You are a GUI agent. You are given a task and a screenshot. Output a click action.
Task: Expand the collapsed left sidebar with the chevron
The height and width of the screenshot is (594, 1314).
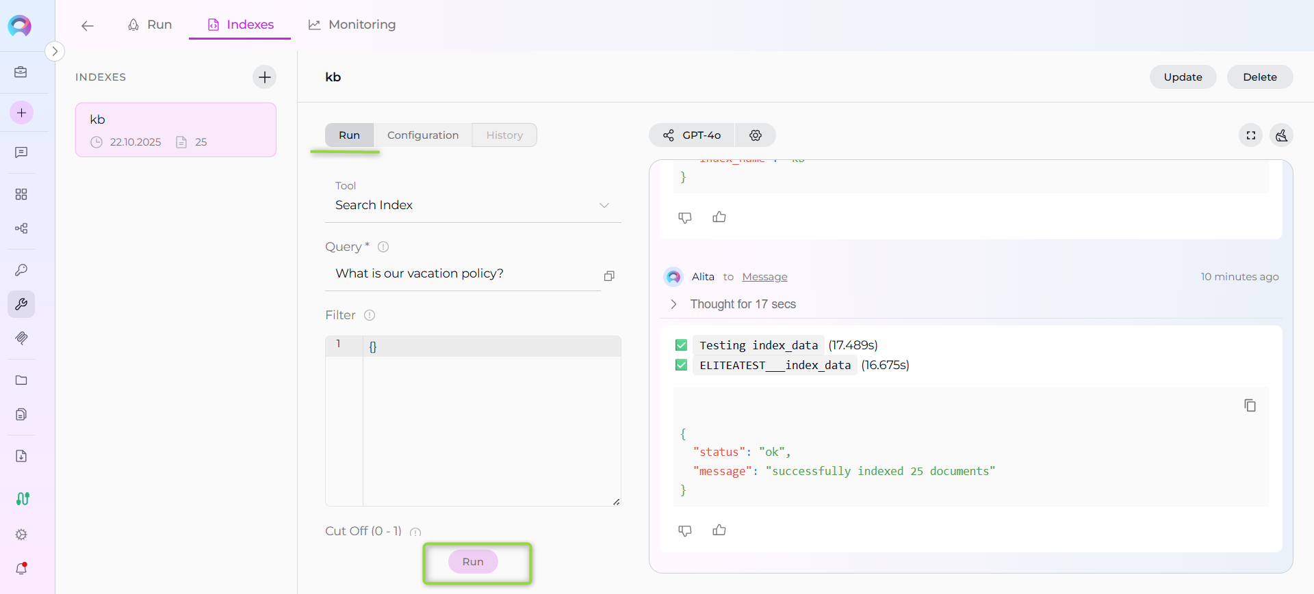pyautogui.click(x=55, y=51)
